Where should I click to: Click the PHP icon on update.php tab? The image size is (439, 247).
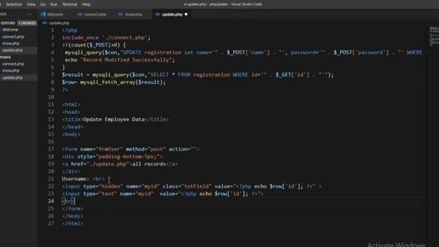coord(157,14)
